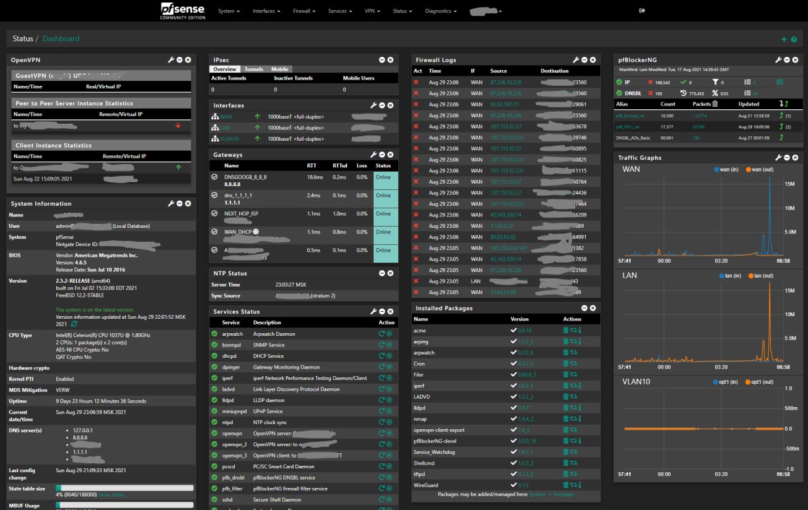Open the Firewall Logs widget wrench settings
Screen dimensions: 808x510
576,60
